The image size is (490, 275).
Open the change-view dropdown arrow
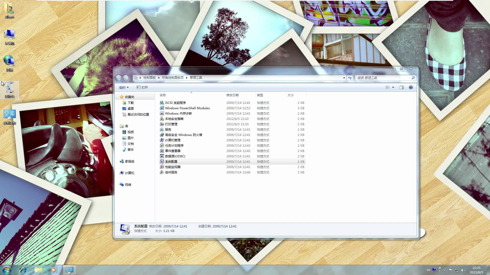tap(393, 87)
